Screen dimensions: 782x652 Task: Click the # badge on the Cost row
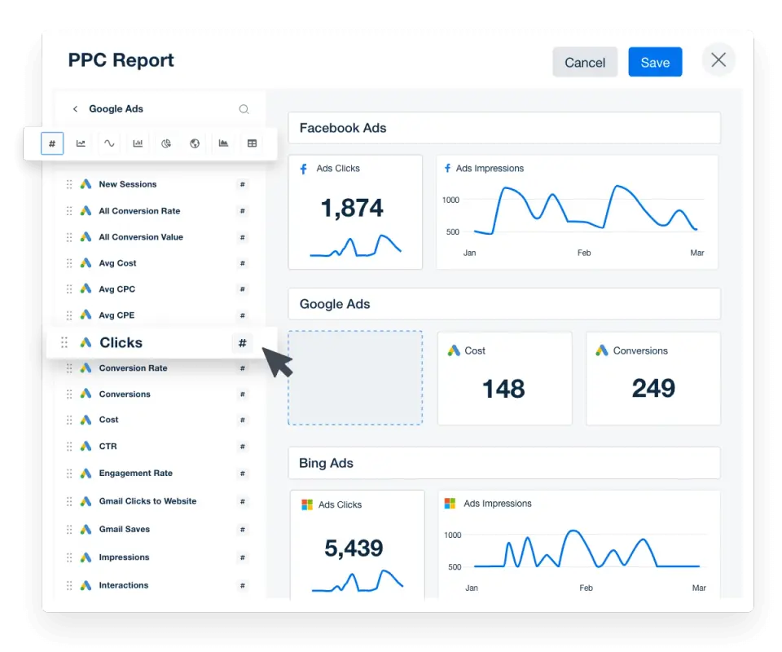[x=243, y=420]
